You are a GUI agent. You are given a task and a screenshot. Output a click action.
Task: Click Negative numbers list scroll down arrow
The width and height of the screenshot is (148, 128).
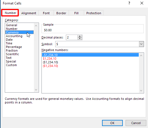coord(141,91)
